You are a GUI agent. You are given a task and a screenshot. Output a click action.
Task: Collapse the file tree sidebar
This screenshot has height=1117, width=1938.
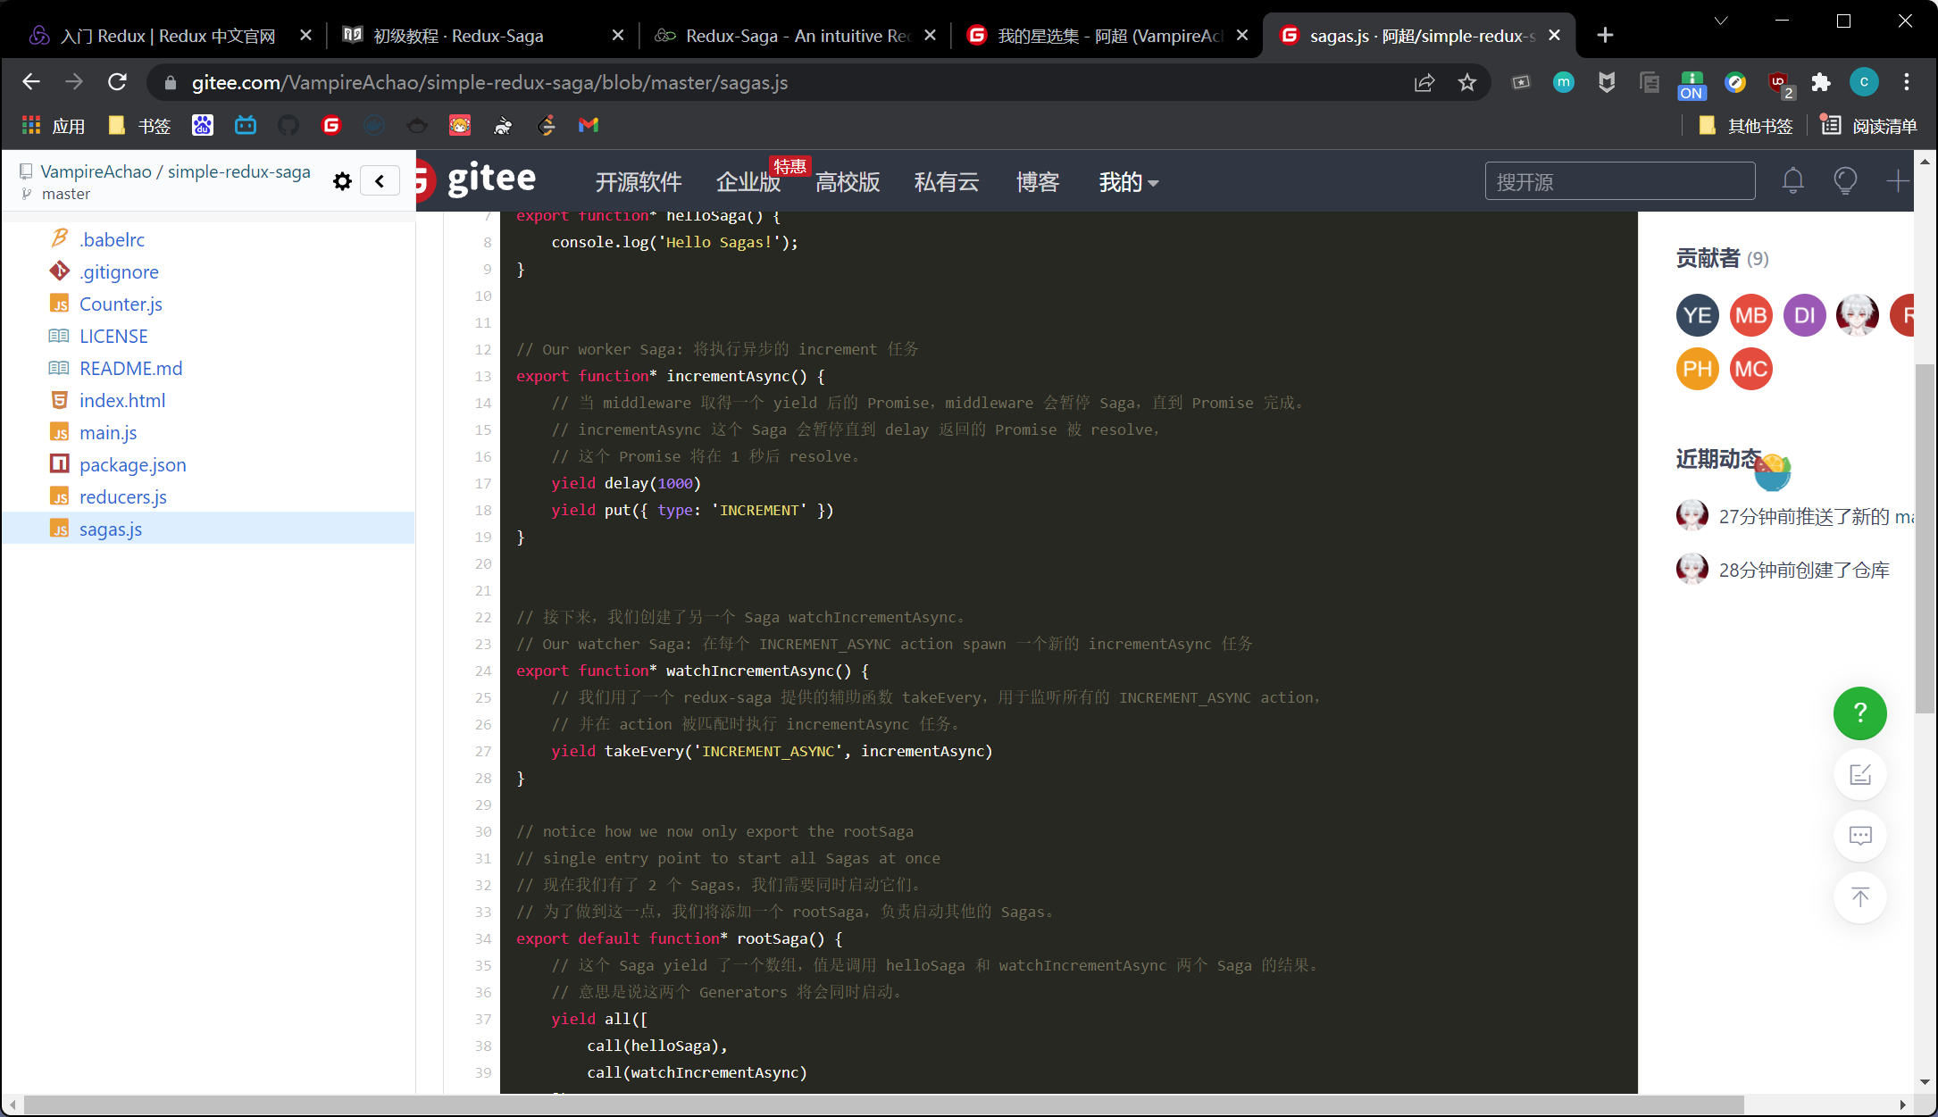pyautogui.click(x=380, y=181)
